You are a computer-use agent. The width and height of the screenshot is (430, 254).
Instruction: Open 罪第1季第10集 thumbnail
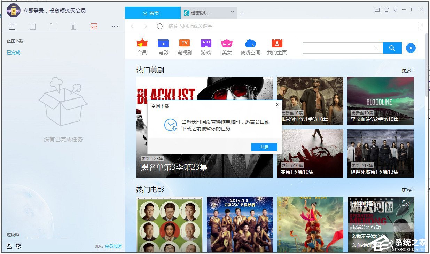(310, 153)
